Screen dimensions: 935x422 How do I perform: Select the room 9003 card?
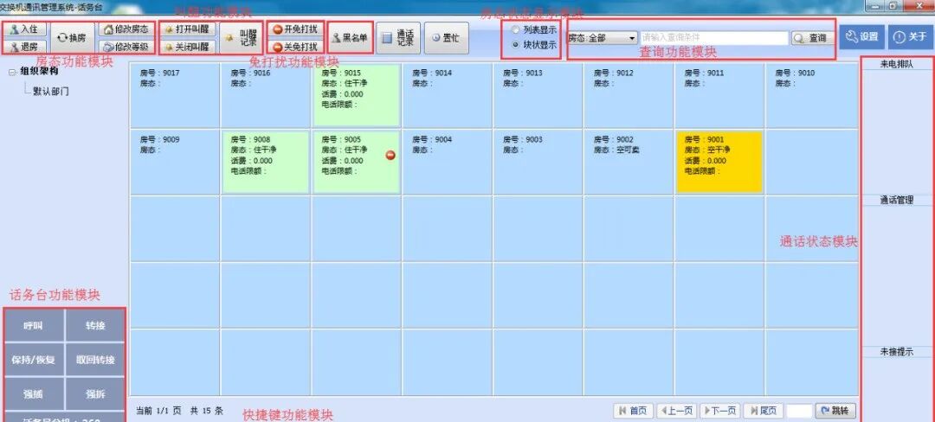(x=538, y=162)
